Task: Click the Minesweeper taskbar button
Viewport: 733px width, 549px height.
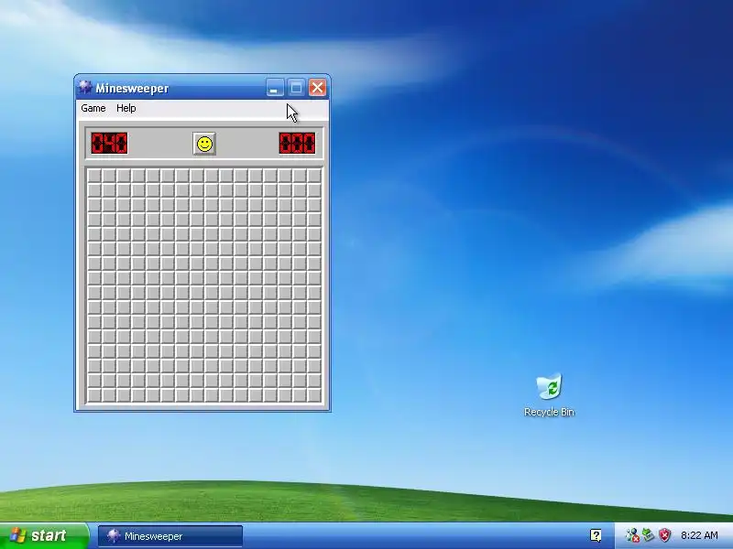Action: pyautogui.click(x=170, y=536)
